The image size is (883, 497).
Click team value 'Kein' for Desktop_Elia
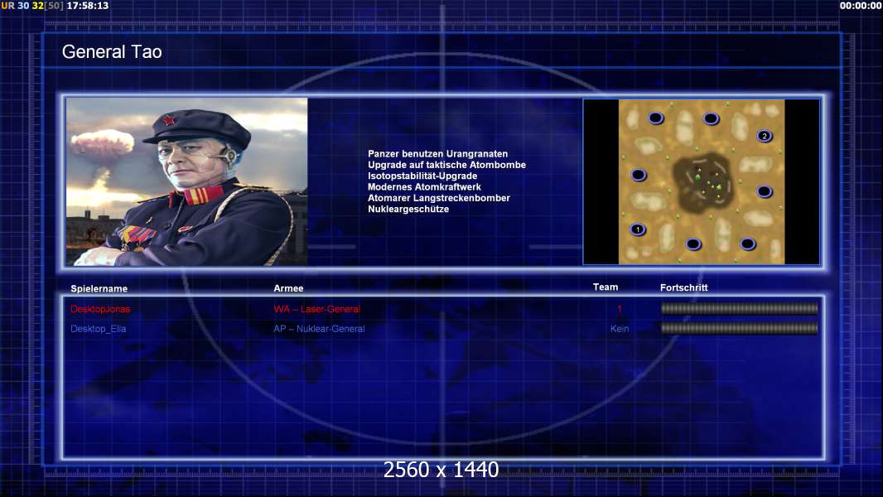point(620,329)
